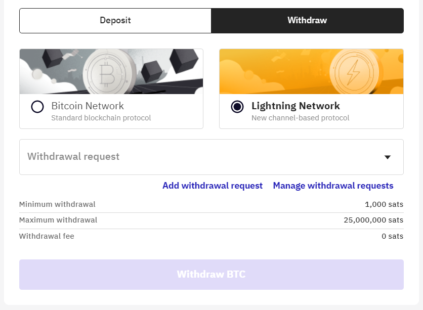Click the 'Lightning Network' label text
Screen dimensions: 423x310
[295, 106]
